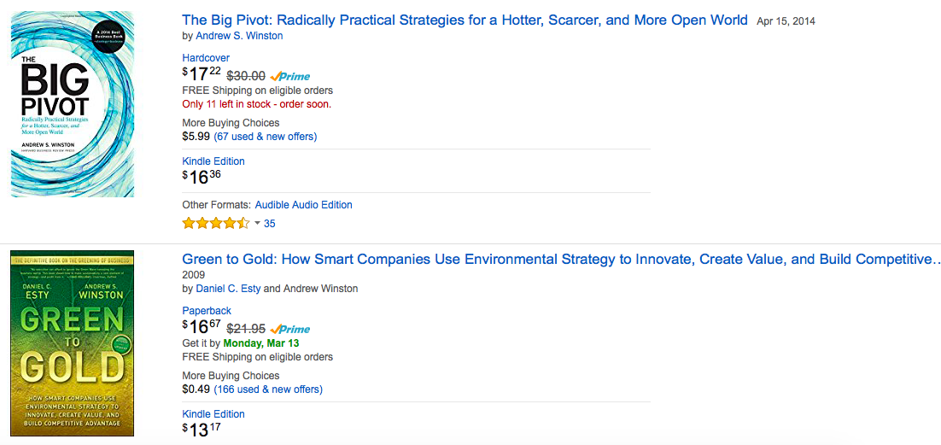Viewport: 941px width, 445px height.
Task: Select the Hardcover format for Big Pivot
Action: point(206,58)
